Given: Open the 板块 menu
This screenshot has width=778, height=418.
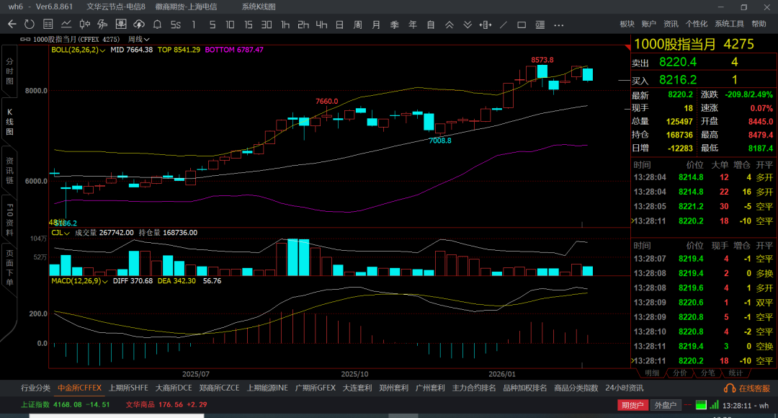Looking at the screenshot, I should (627, 24).
